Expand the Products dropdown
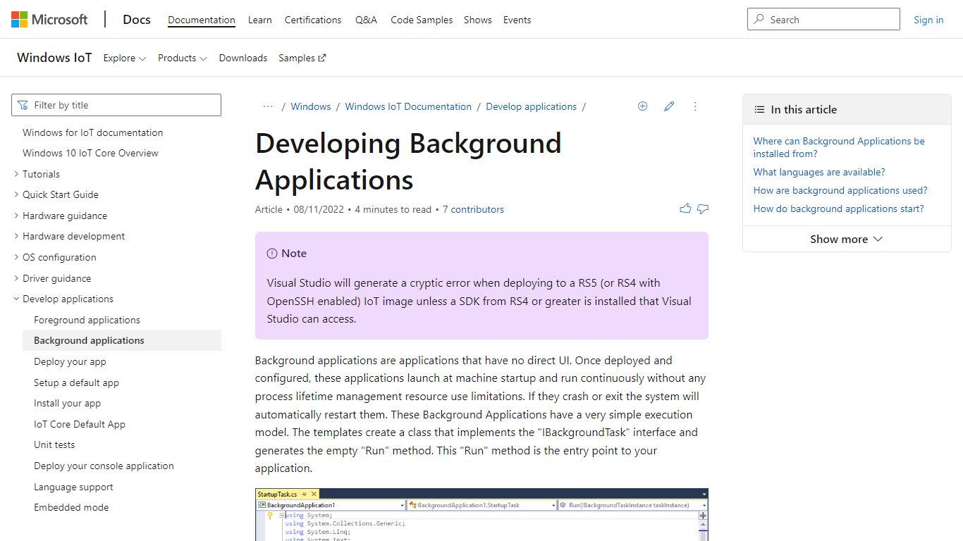 (x=183, y=58)
